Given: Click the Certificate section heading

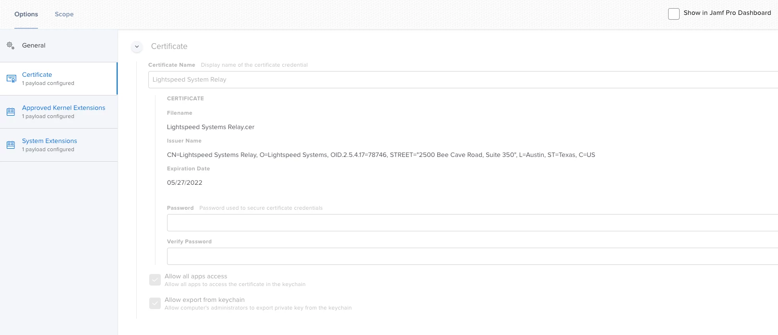Looking at the screenshot, I should [x=169, y=47].
